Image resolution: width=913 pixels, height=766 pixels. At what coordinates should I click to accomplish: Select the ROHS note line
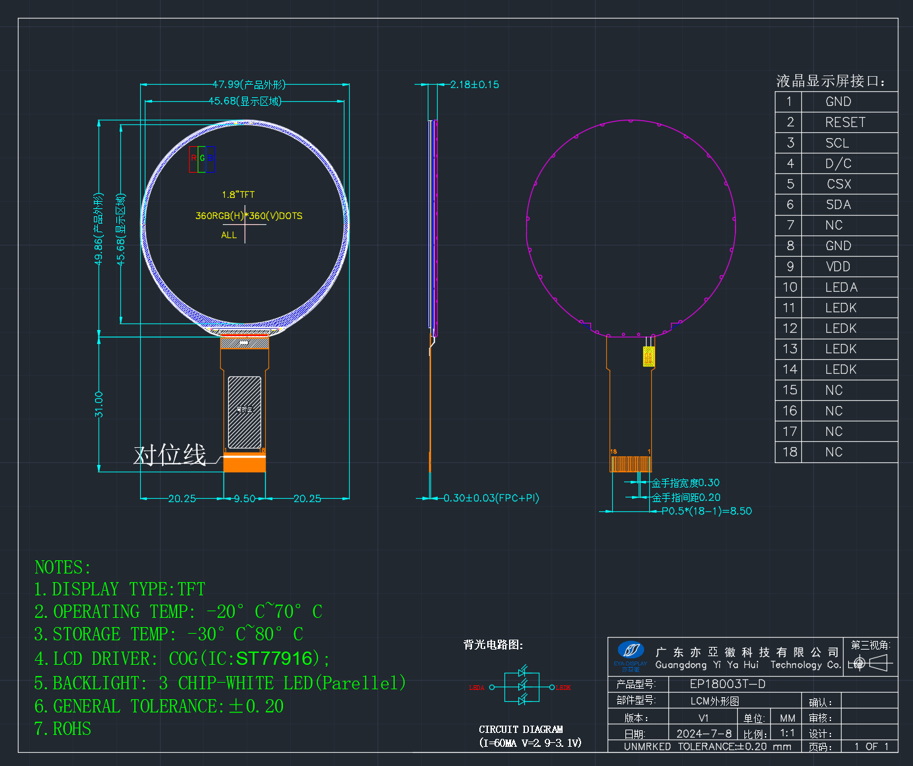click(63, 729)
